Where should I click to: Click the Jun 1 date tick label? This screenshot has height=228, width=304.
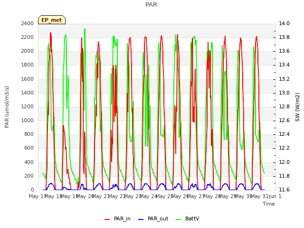[x=275, y=196]
